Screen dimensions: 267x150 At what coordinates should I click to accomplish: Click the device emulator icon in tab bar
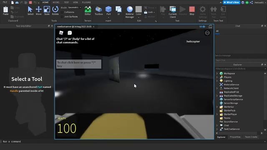click(x=210, y=27)
